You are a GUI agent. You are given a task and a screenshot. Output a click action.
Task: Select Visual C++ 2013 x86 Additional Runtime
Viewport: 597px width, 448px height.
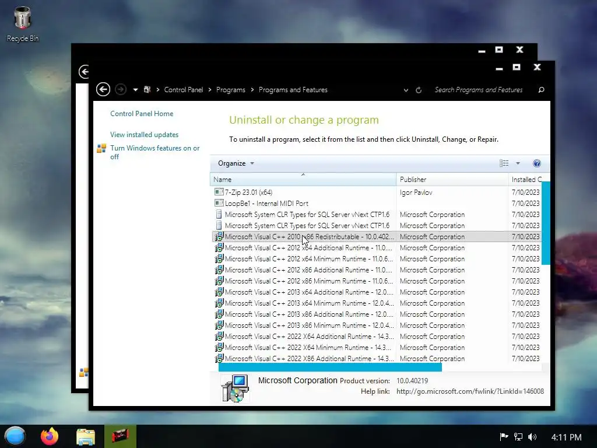(x=376, y=314)
